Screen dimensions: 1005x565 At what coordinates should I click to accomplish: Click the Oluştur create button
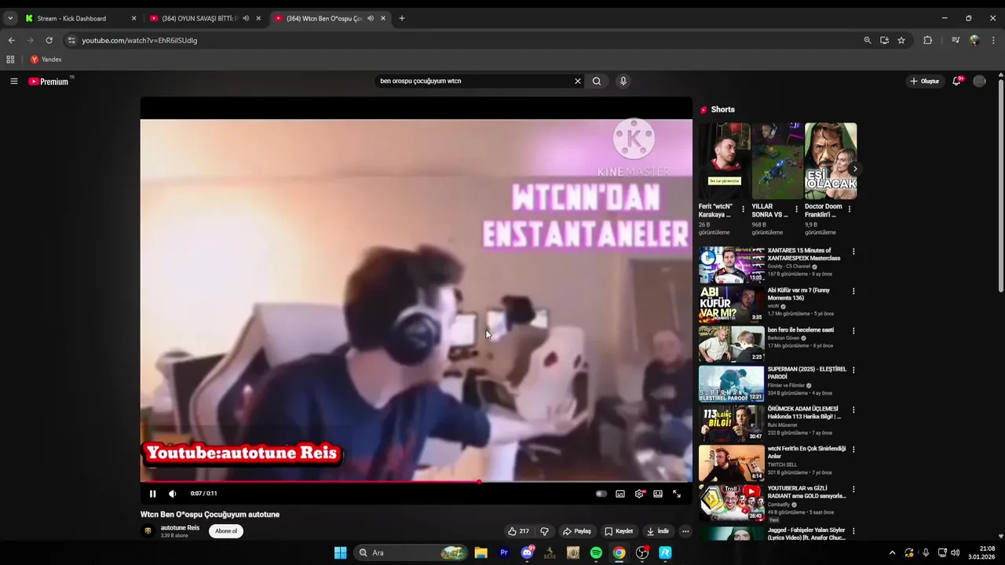click(924, 81)
